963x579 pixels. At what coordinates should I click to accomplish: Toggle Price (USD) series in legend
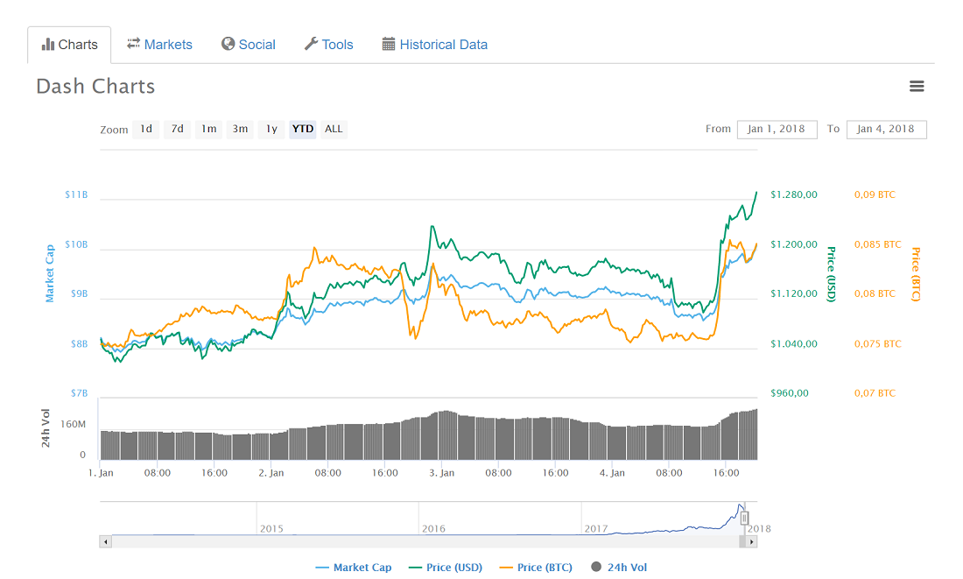coord(446,568)
